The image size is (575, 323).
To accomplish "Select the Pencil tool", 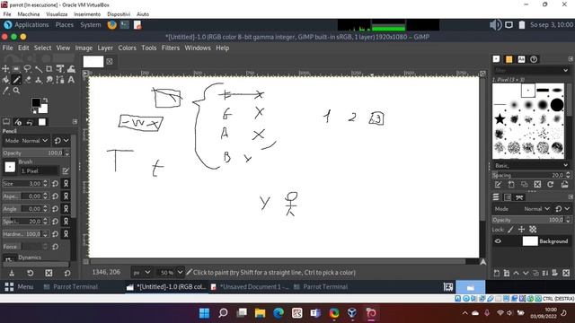I will pyautogui.click(x=16, y=80).
